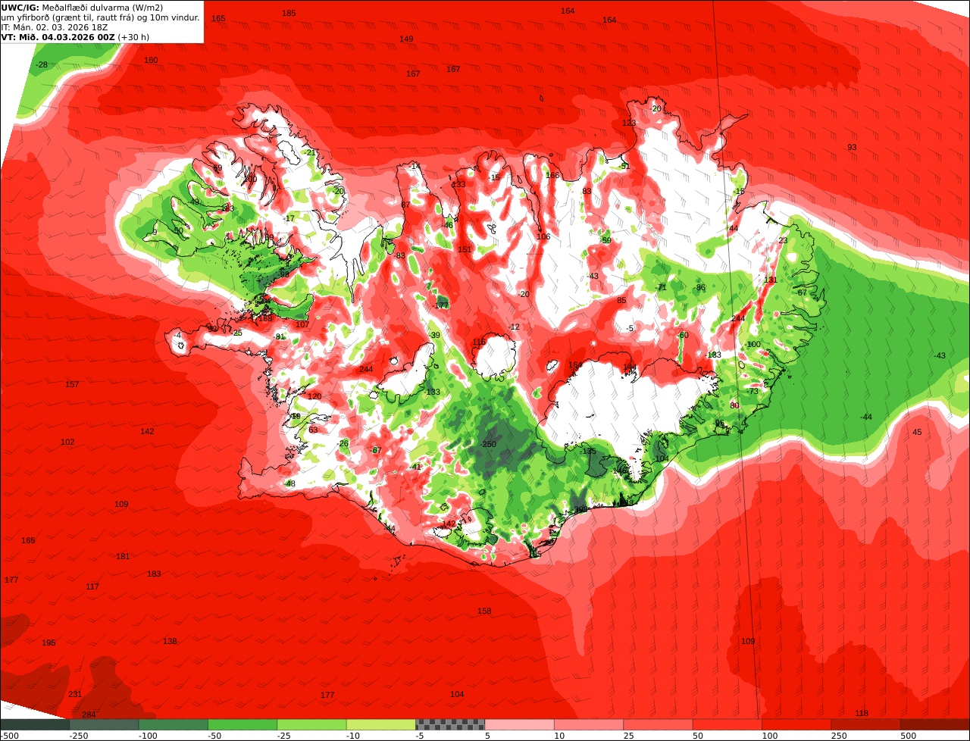
Task: Click the bright green -50 to -25 legend swatch
Action: coord(242,724)
